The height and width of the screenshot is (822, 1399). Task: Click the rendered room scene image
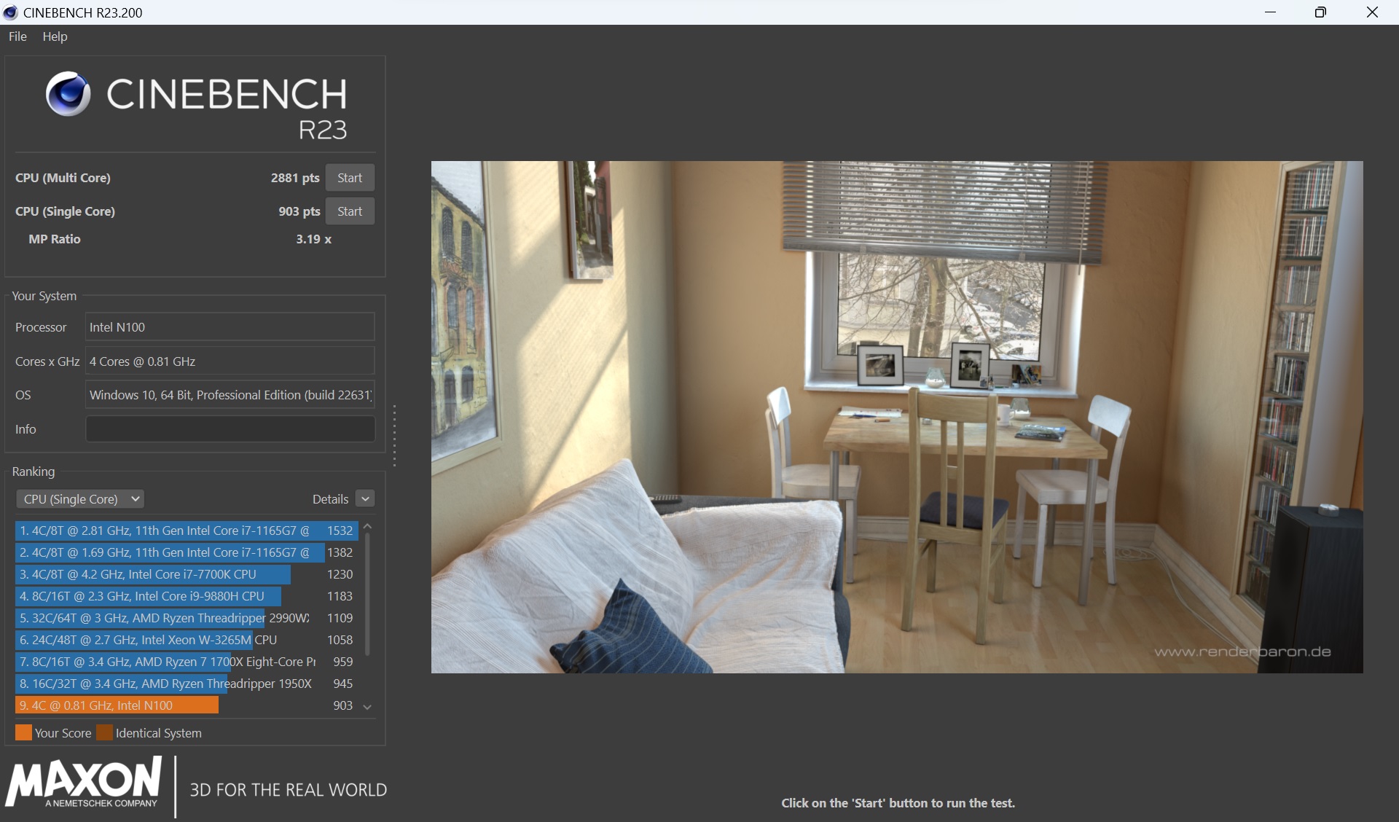[x=896, y=417]
